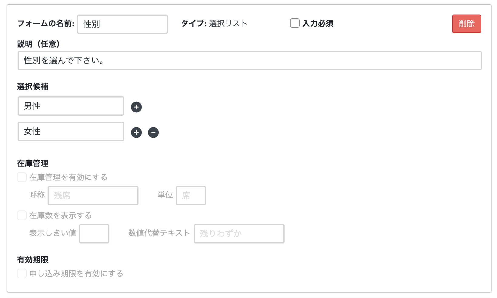Click the 単位 unit input field

[191, 196]
